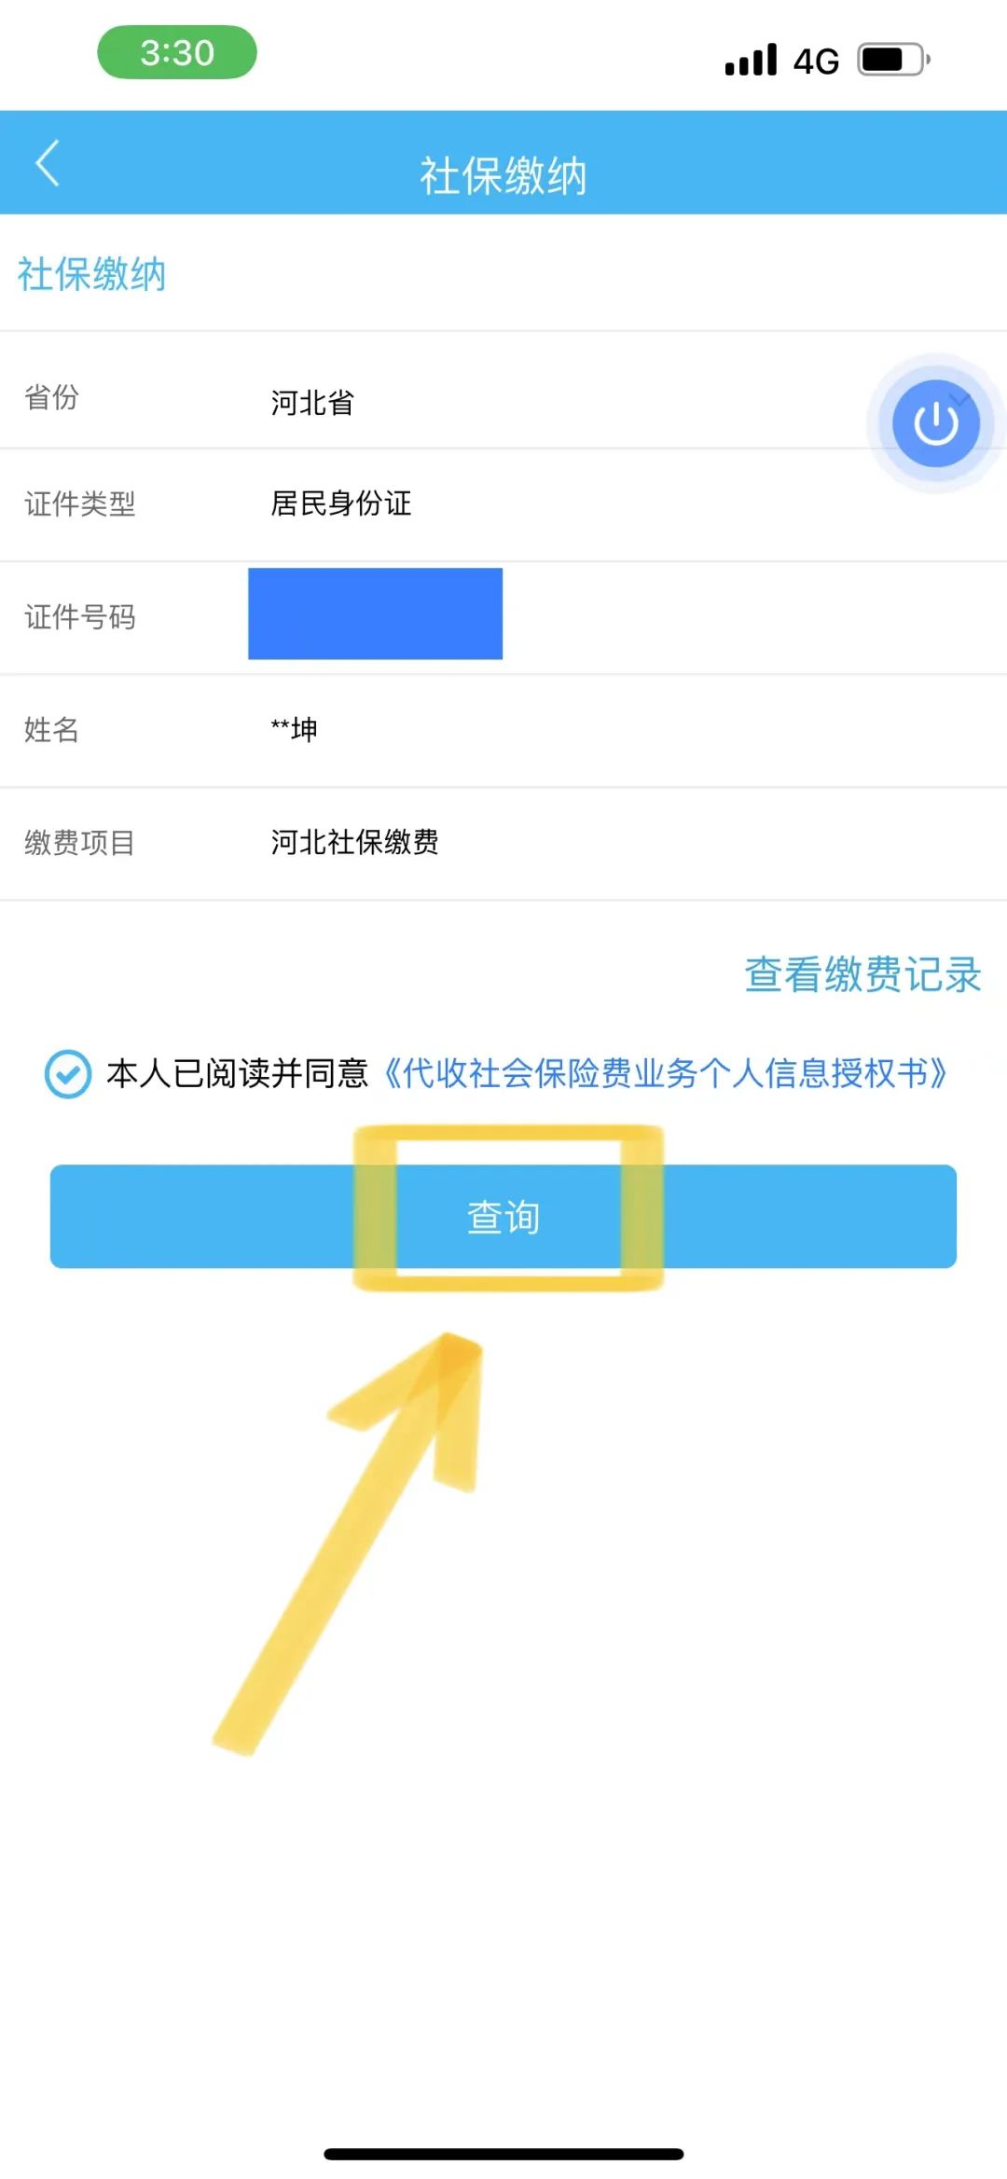Open the 代收社会保险费业务个人信息授权书 agreement link
The width and height of the screenshot is (1007, 2179).
[x=666, y=1074]
